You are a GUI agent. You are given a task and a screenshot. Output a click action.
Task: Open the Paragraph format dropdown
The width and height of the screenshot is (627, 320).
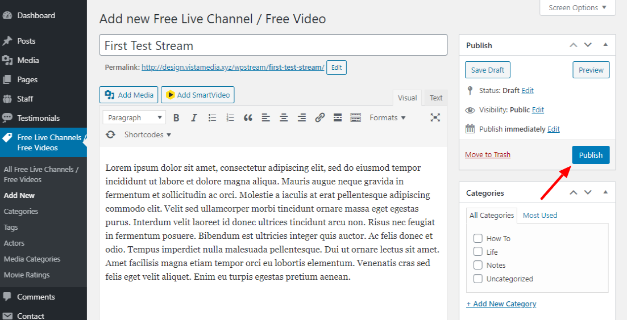pos(134,118)
